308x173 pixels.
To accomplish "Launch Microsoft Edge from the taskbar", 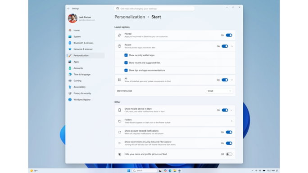I will point(170,171).
